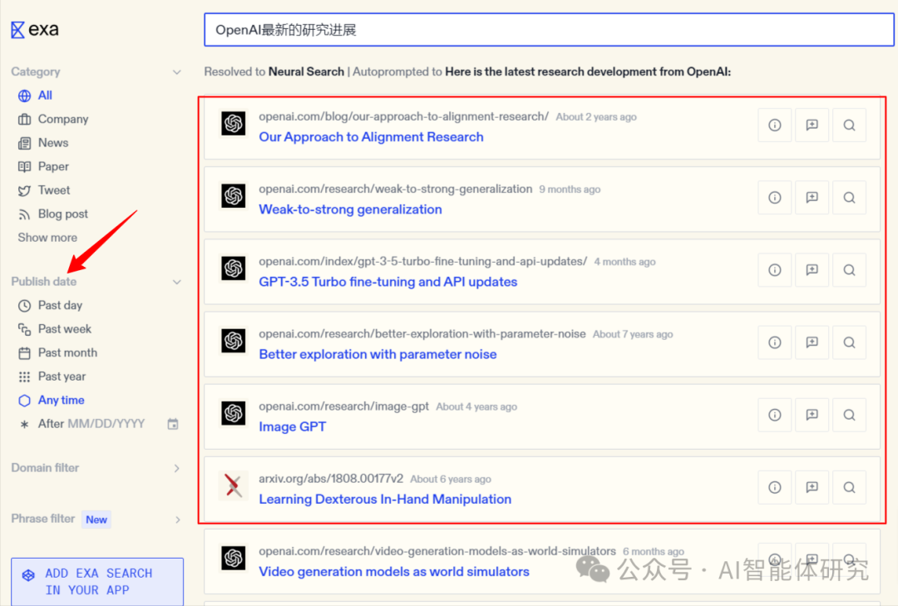
Task: Open Better exploration with parameter noise link
Action: point(377,355)
